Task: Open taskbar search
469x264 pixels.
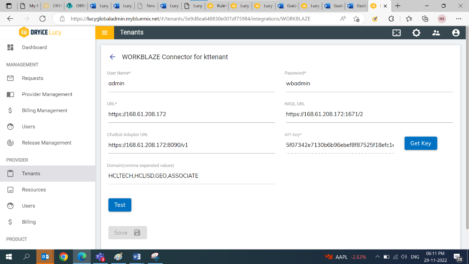Action: (26, 256)
